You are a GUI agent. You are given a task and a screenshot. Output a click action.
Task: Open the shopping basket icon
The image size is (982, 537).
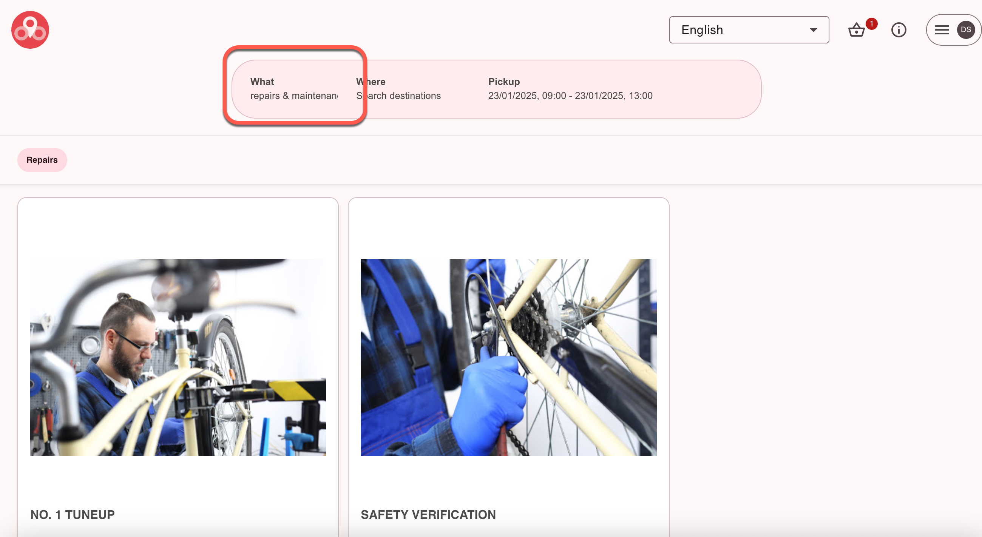(x=856, y=30)
